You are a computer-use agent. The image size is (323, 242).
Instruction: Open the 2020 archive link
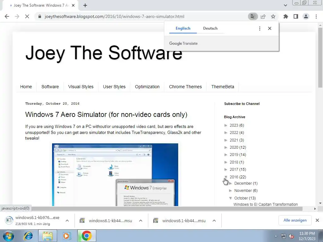[x=234, y=147]
